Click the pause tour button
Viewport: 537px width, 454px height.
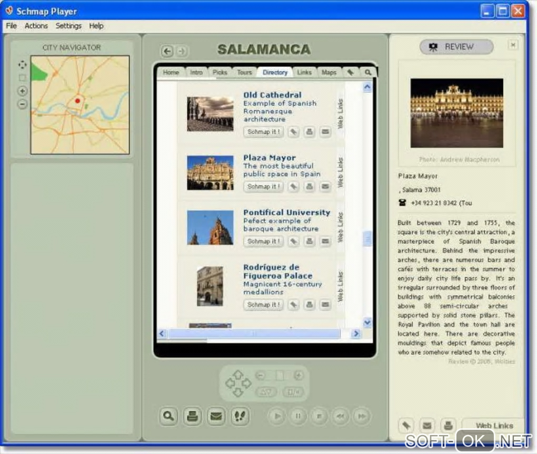298,416
